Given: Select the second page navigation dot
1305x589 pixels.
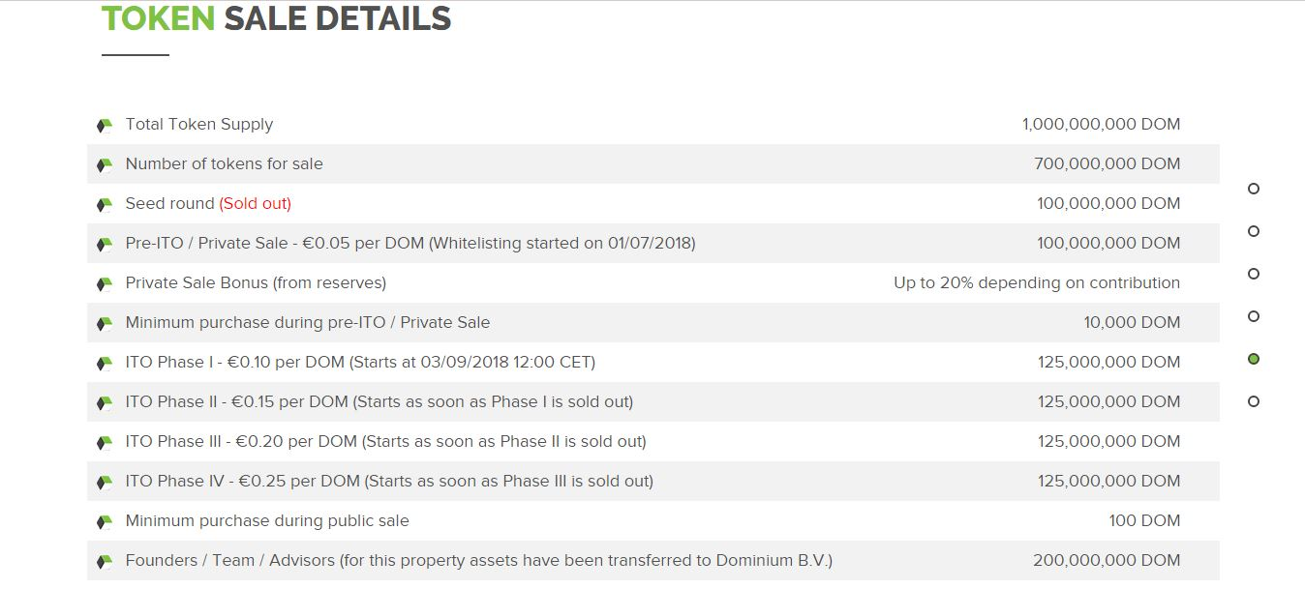Looking at the screenshot, I should click(x=1254, y=231).
